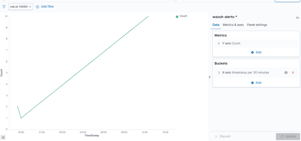Open the Panel settings tab
Viewport: 301px width, 141px height.
257,25
